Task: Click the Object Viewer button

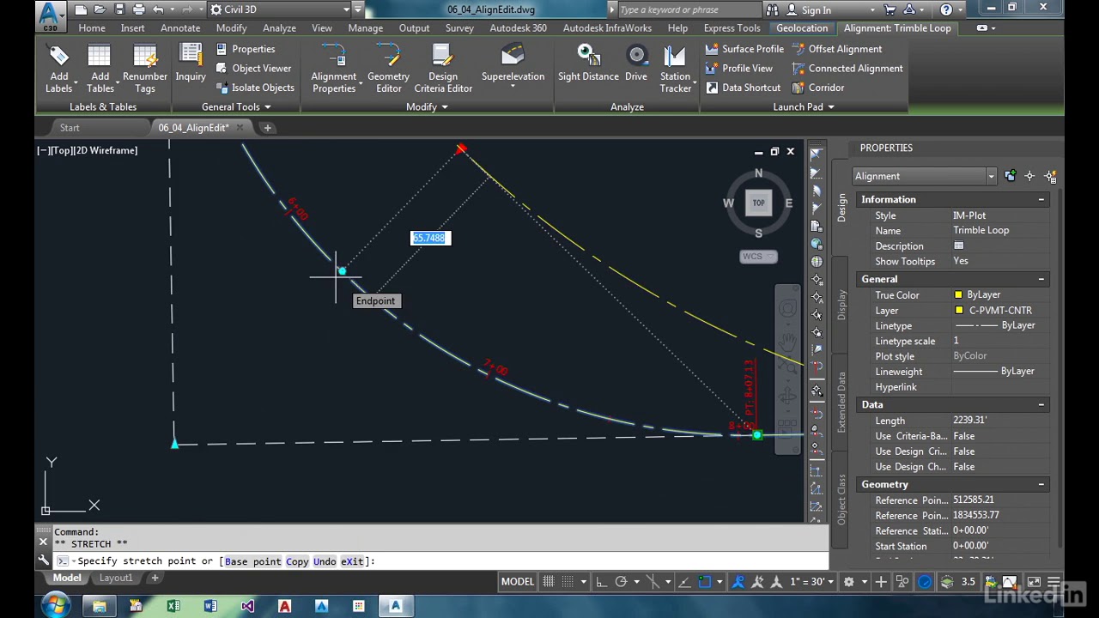Action: coord(253,69)
